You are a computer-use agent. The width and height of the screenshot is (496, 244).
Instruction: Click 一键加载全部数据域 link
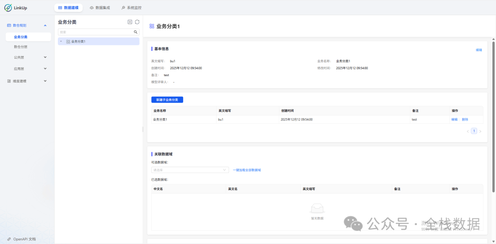(x=247, y=170)
